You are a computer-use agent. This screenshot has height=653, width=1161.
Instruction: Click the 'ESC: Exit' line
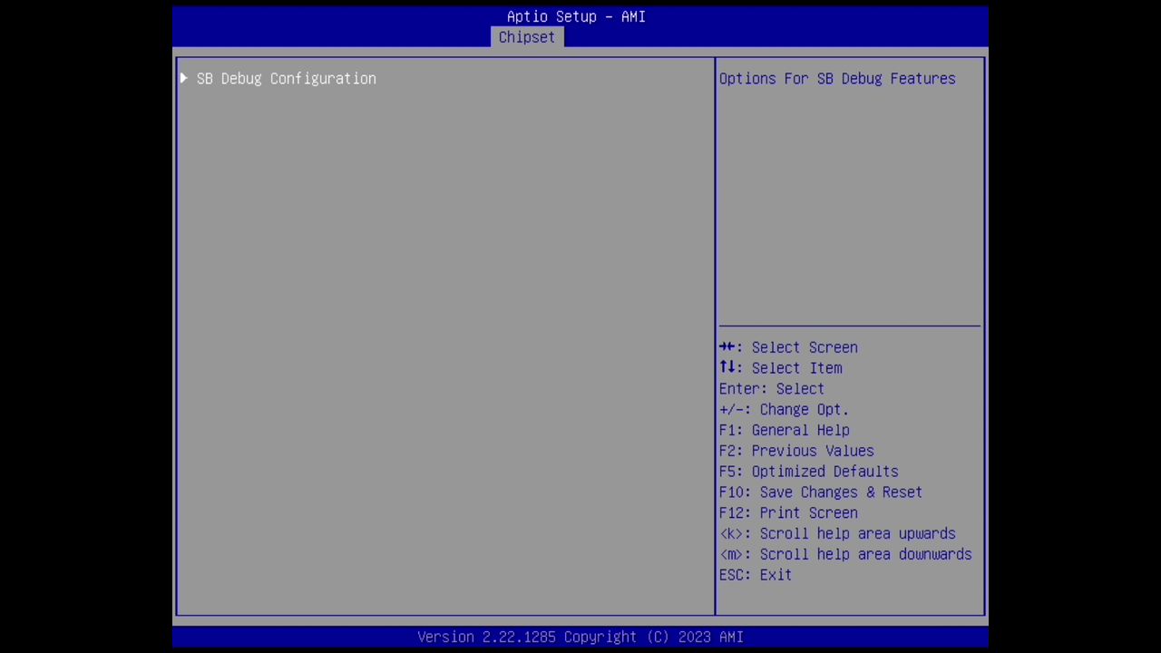(x=756, y=575)
